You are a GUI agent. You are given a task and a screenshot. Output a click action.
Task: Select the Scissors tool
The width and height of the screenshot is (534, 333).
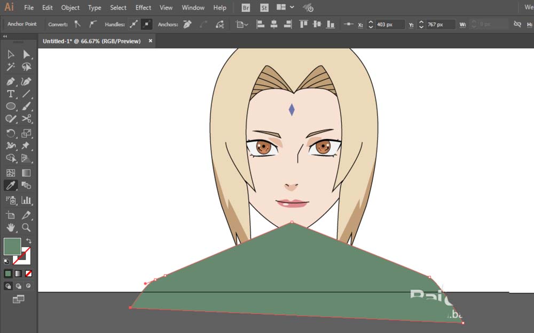(x=26, y=119)
